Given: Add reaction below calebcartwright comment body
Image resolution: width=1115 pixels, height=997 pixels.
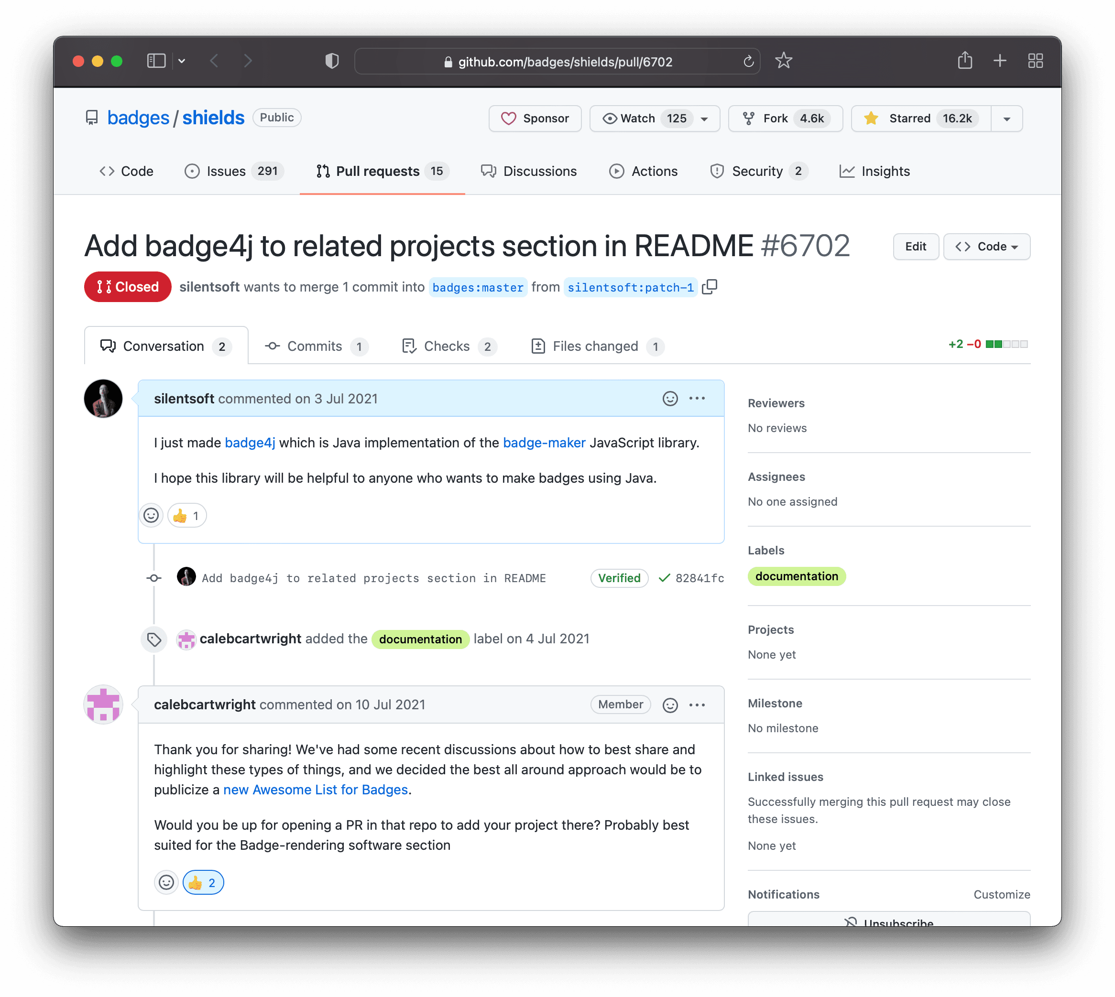Looking at the screenshot, I should click(x=166, y=882).
